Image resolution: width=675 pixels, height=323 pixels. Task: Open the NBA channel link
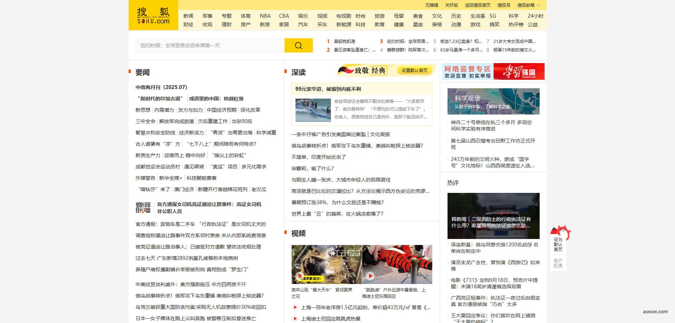pyautogui.click(x=265, y=16)
